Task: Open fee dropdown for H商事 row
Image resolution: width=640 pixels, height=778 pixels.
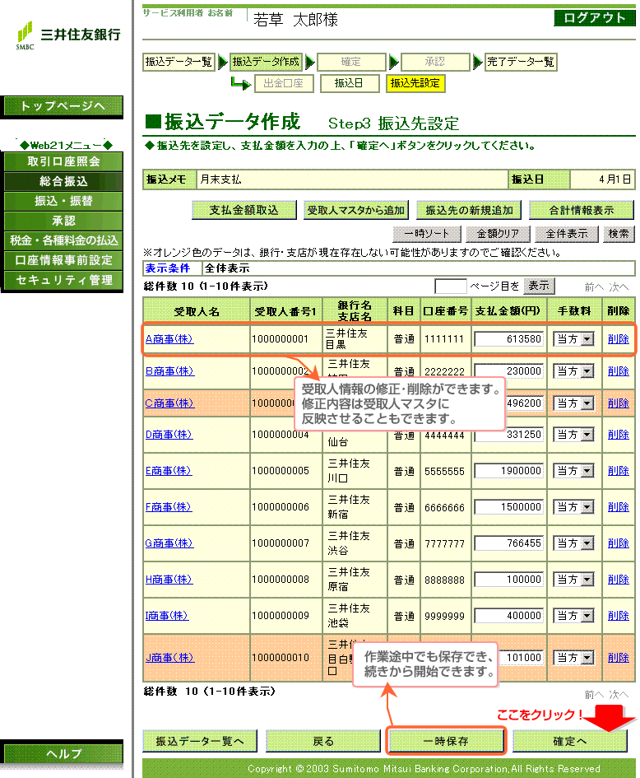Action: click(x=573, y=580)
